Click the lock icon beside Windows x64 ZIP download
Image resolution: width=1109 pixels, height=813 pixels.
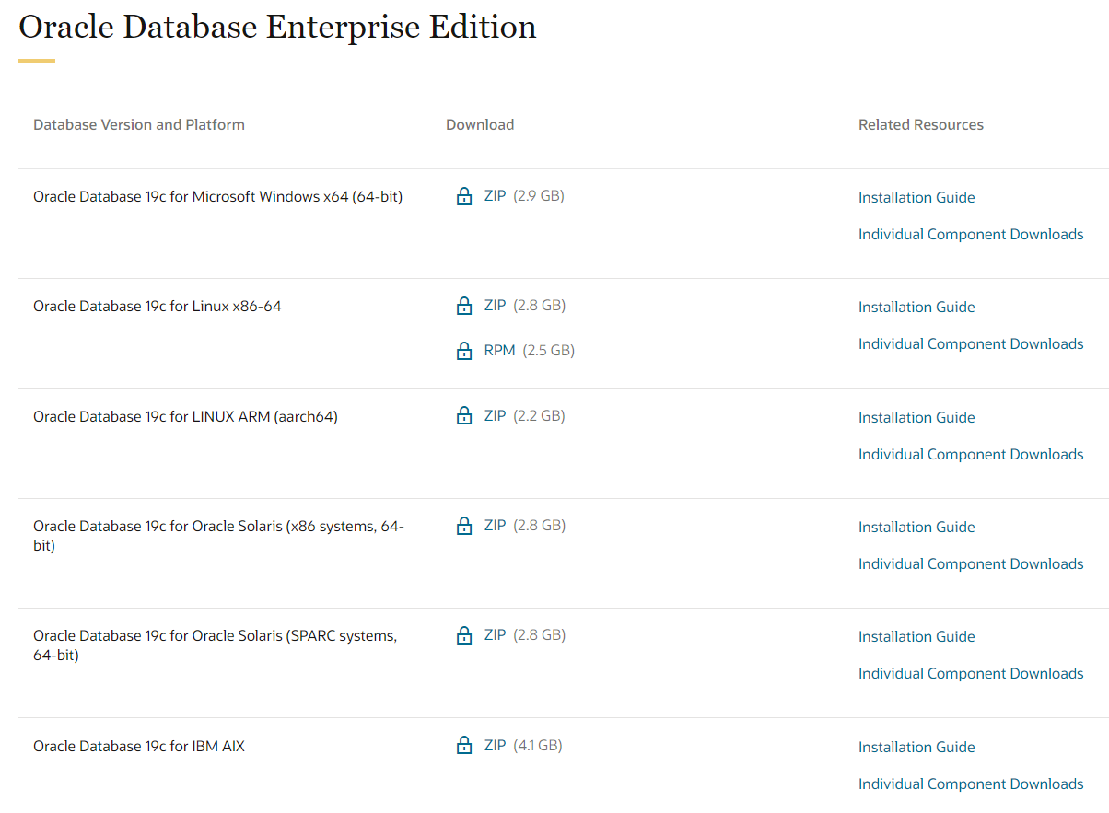(x=463, y=195)
